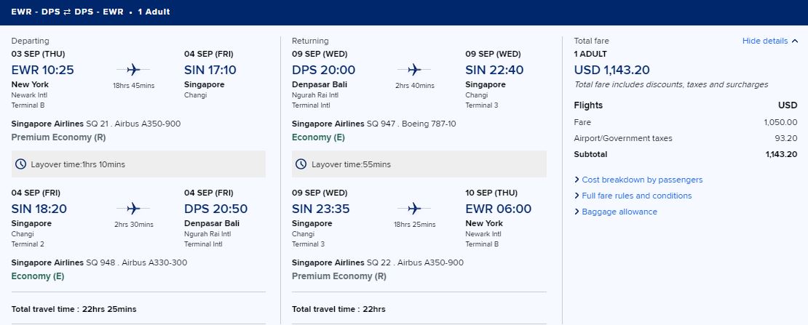
Task: Click Economy (E) label on SQ 947
Action: click(318, 137)
